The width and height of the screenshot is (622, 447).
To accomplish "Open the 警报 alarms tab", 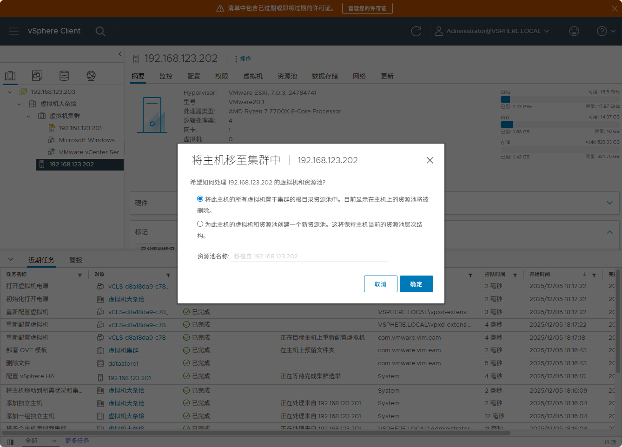I will pyautogui.click(x=76, y=260).
